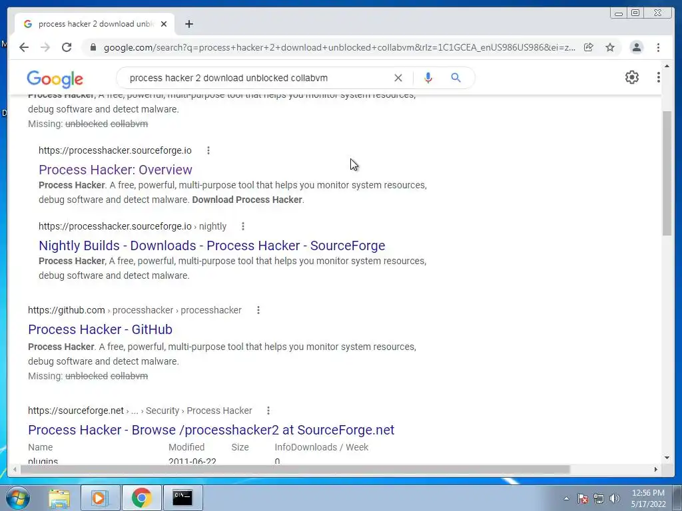682x511 pixels.
Task: Open options for the github.com result
Action: (258, 310)
